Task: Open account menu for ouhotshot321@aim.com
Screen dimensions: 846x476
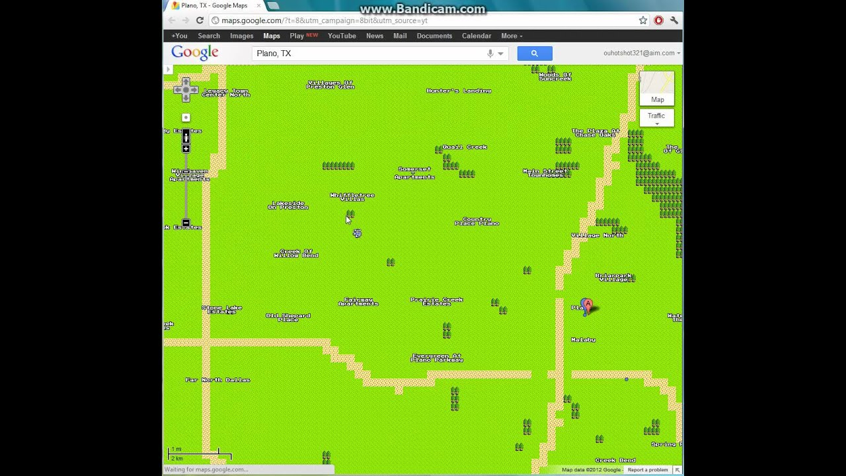Action: pyautogui.click(x=641, y=54)
